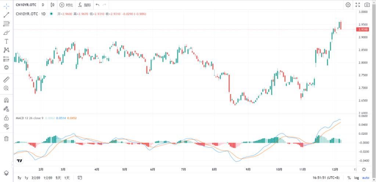Toggle log scale on price axis
Screen dimensions: 376x182
point(356,178)
